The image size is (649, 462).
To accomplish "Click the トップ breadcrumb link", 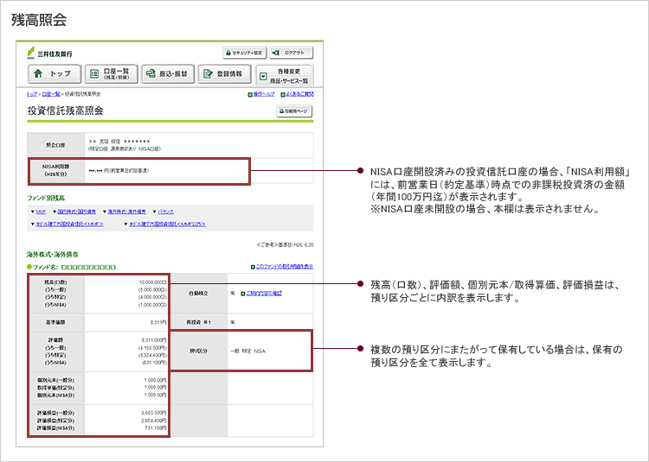I will coord(32,93).
